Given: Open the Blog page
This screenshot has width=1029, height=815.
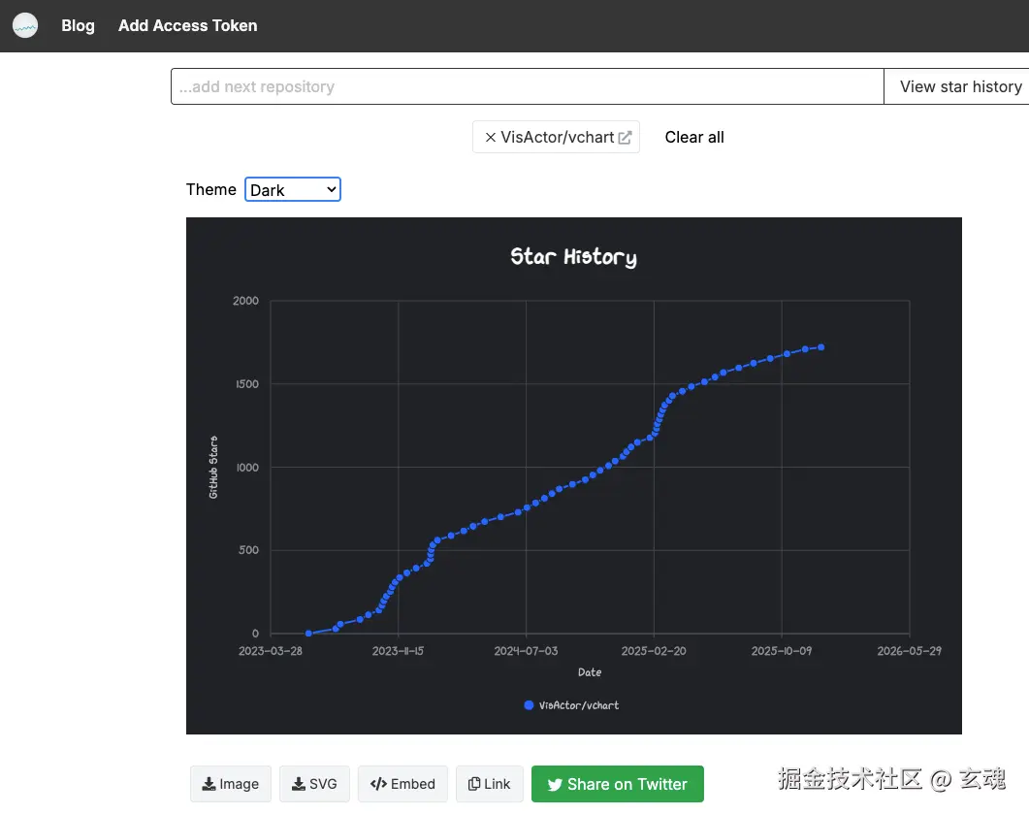Looking at the screenshot, I should tap(79, 25).
